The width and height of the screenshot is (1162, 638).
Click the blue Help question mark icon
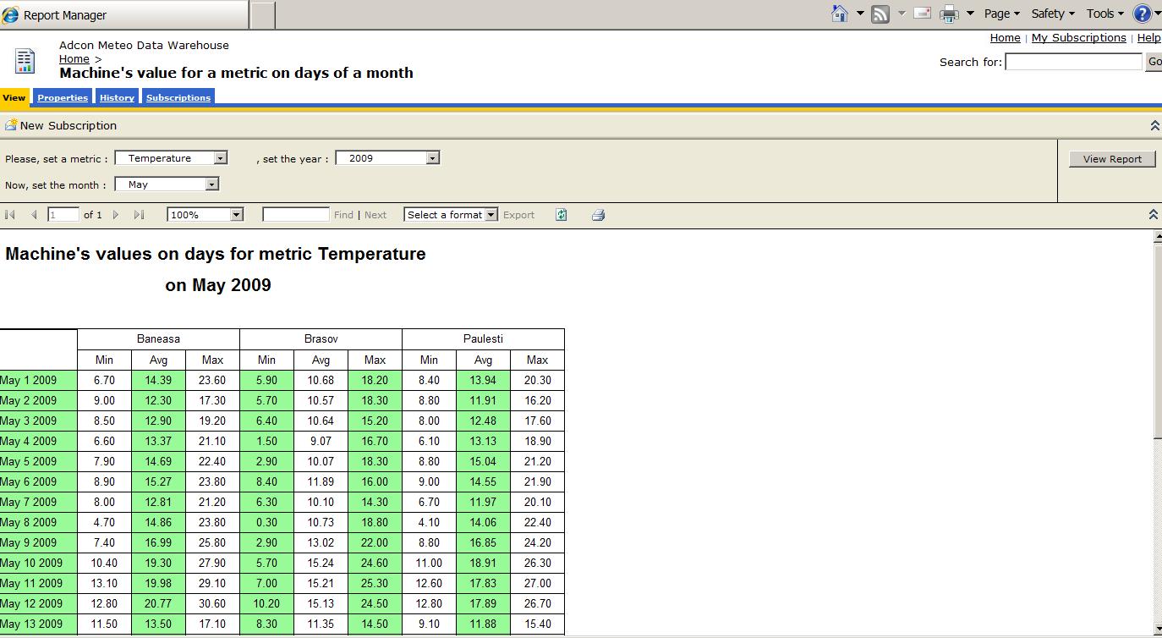coord(1143,14)
